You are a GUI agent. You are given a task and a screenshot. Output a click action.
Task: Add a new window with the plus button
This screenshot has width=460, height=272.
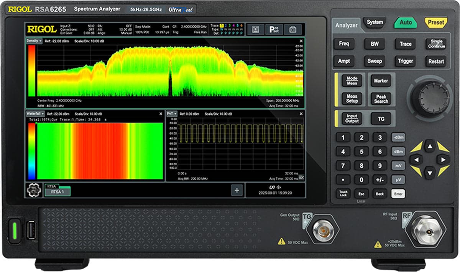(237, 190)
